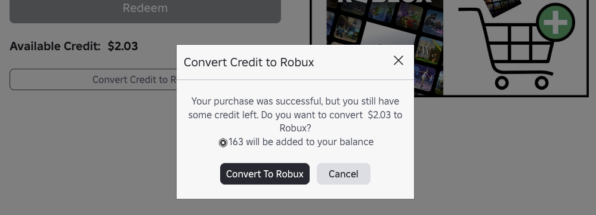Click the Available Credit label
Screen dimensions: 596x215
click(55, 46)
